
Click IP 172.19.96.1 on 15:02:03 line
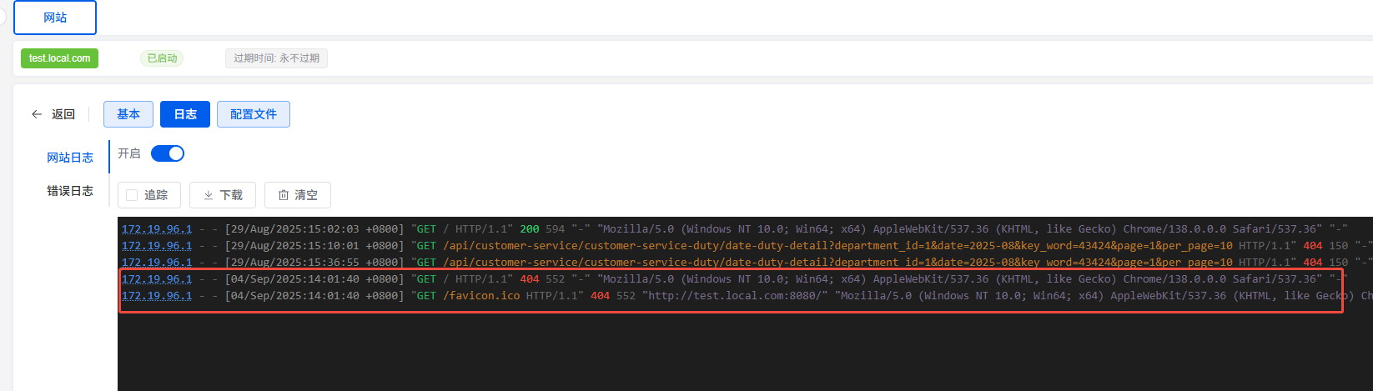(x=157, y=229)
